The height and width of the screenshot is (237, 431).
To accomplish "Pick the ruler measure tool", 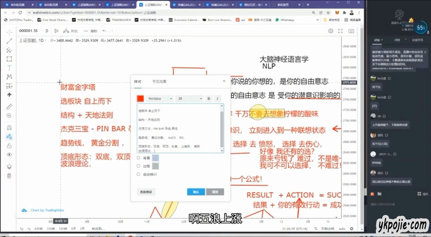I will click(x=9, y=107).
